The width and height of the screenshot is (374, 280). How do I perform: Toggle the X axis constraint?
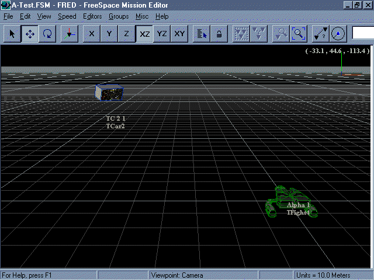pyautogui.click(x=91, y=34)
